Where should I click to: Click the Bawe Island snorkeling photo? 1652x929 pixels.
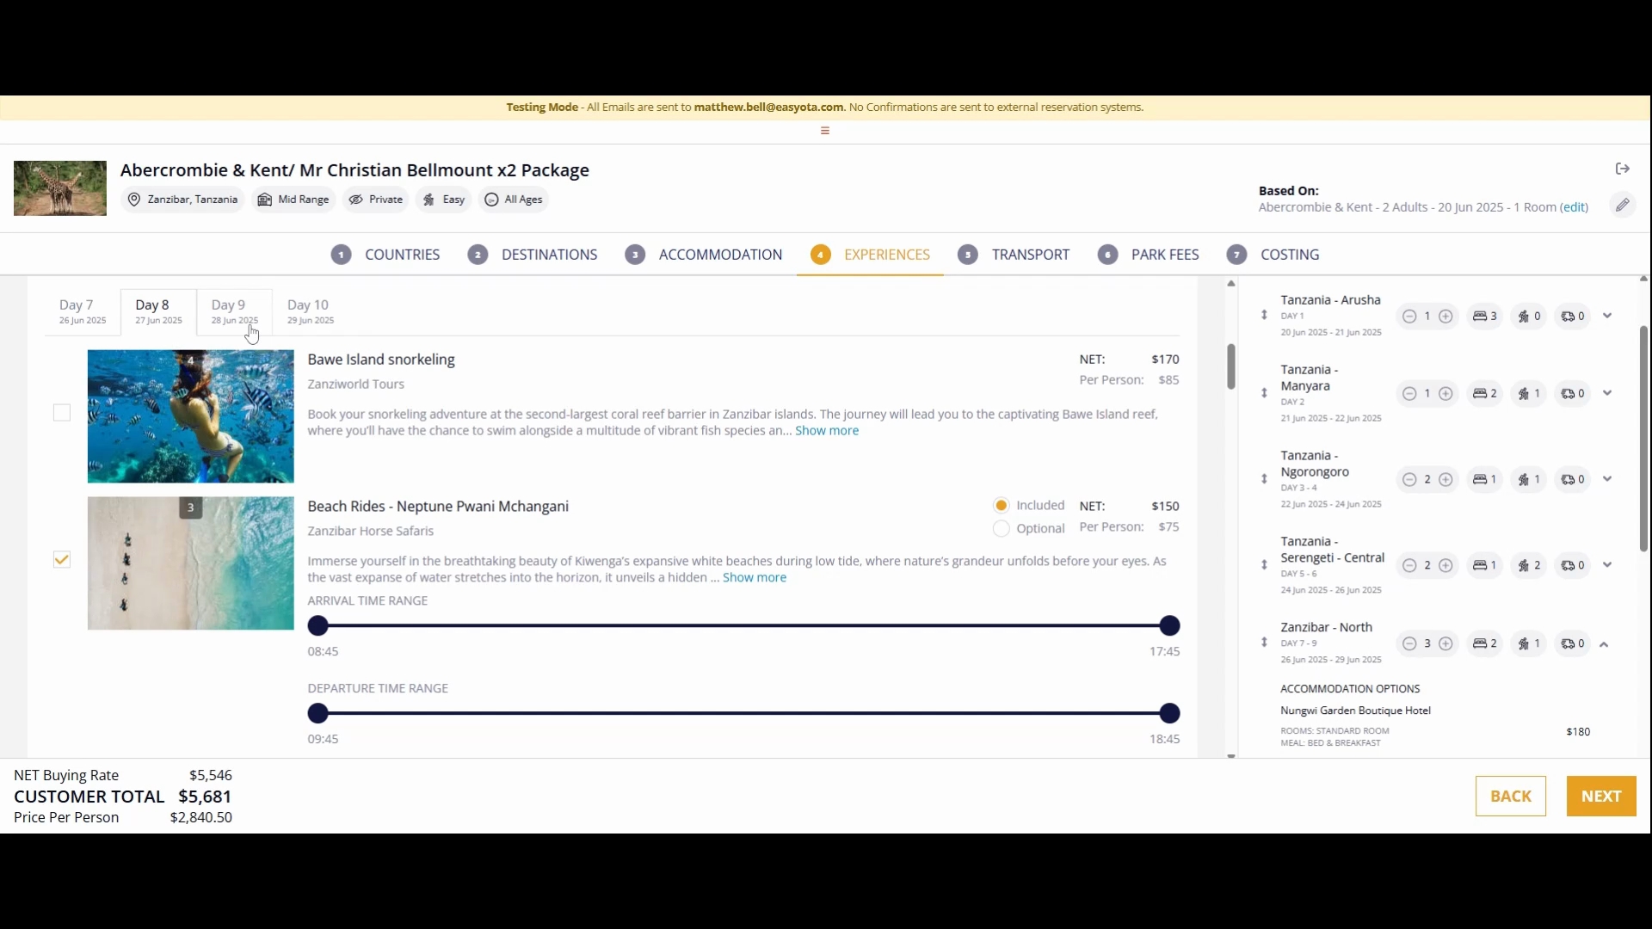tap(191, 416)
